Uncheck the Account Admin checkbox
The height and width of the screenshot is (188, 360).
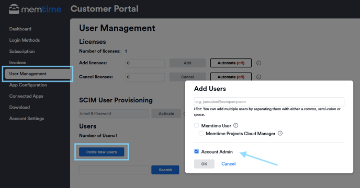click(197, 151)
